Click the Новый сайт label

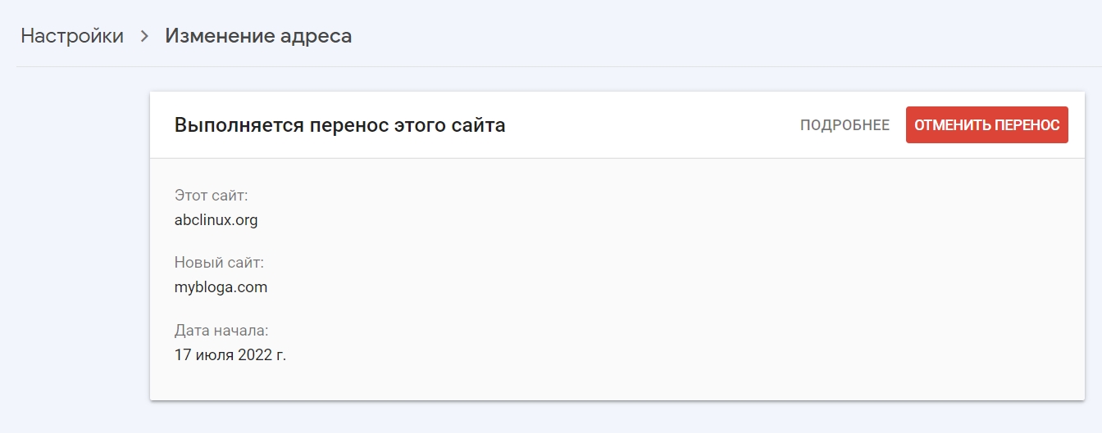click(x=219, y=263)
